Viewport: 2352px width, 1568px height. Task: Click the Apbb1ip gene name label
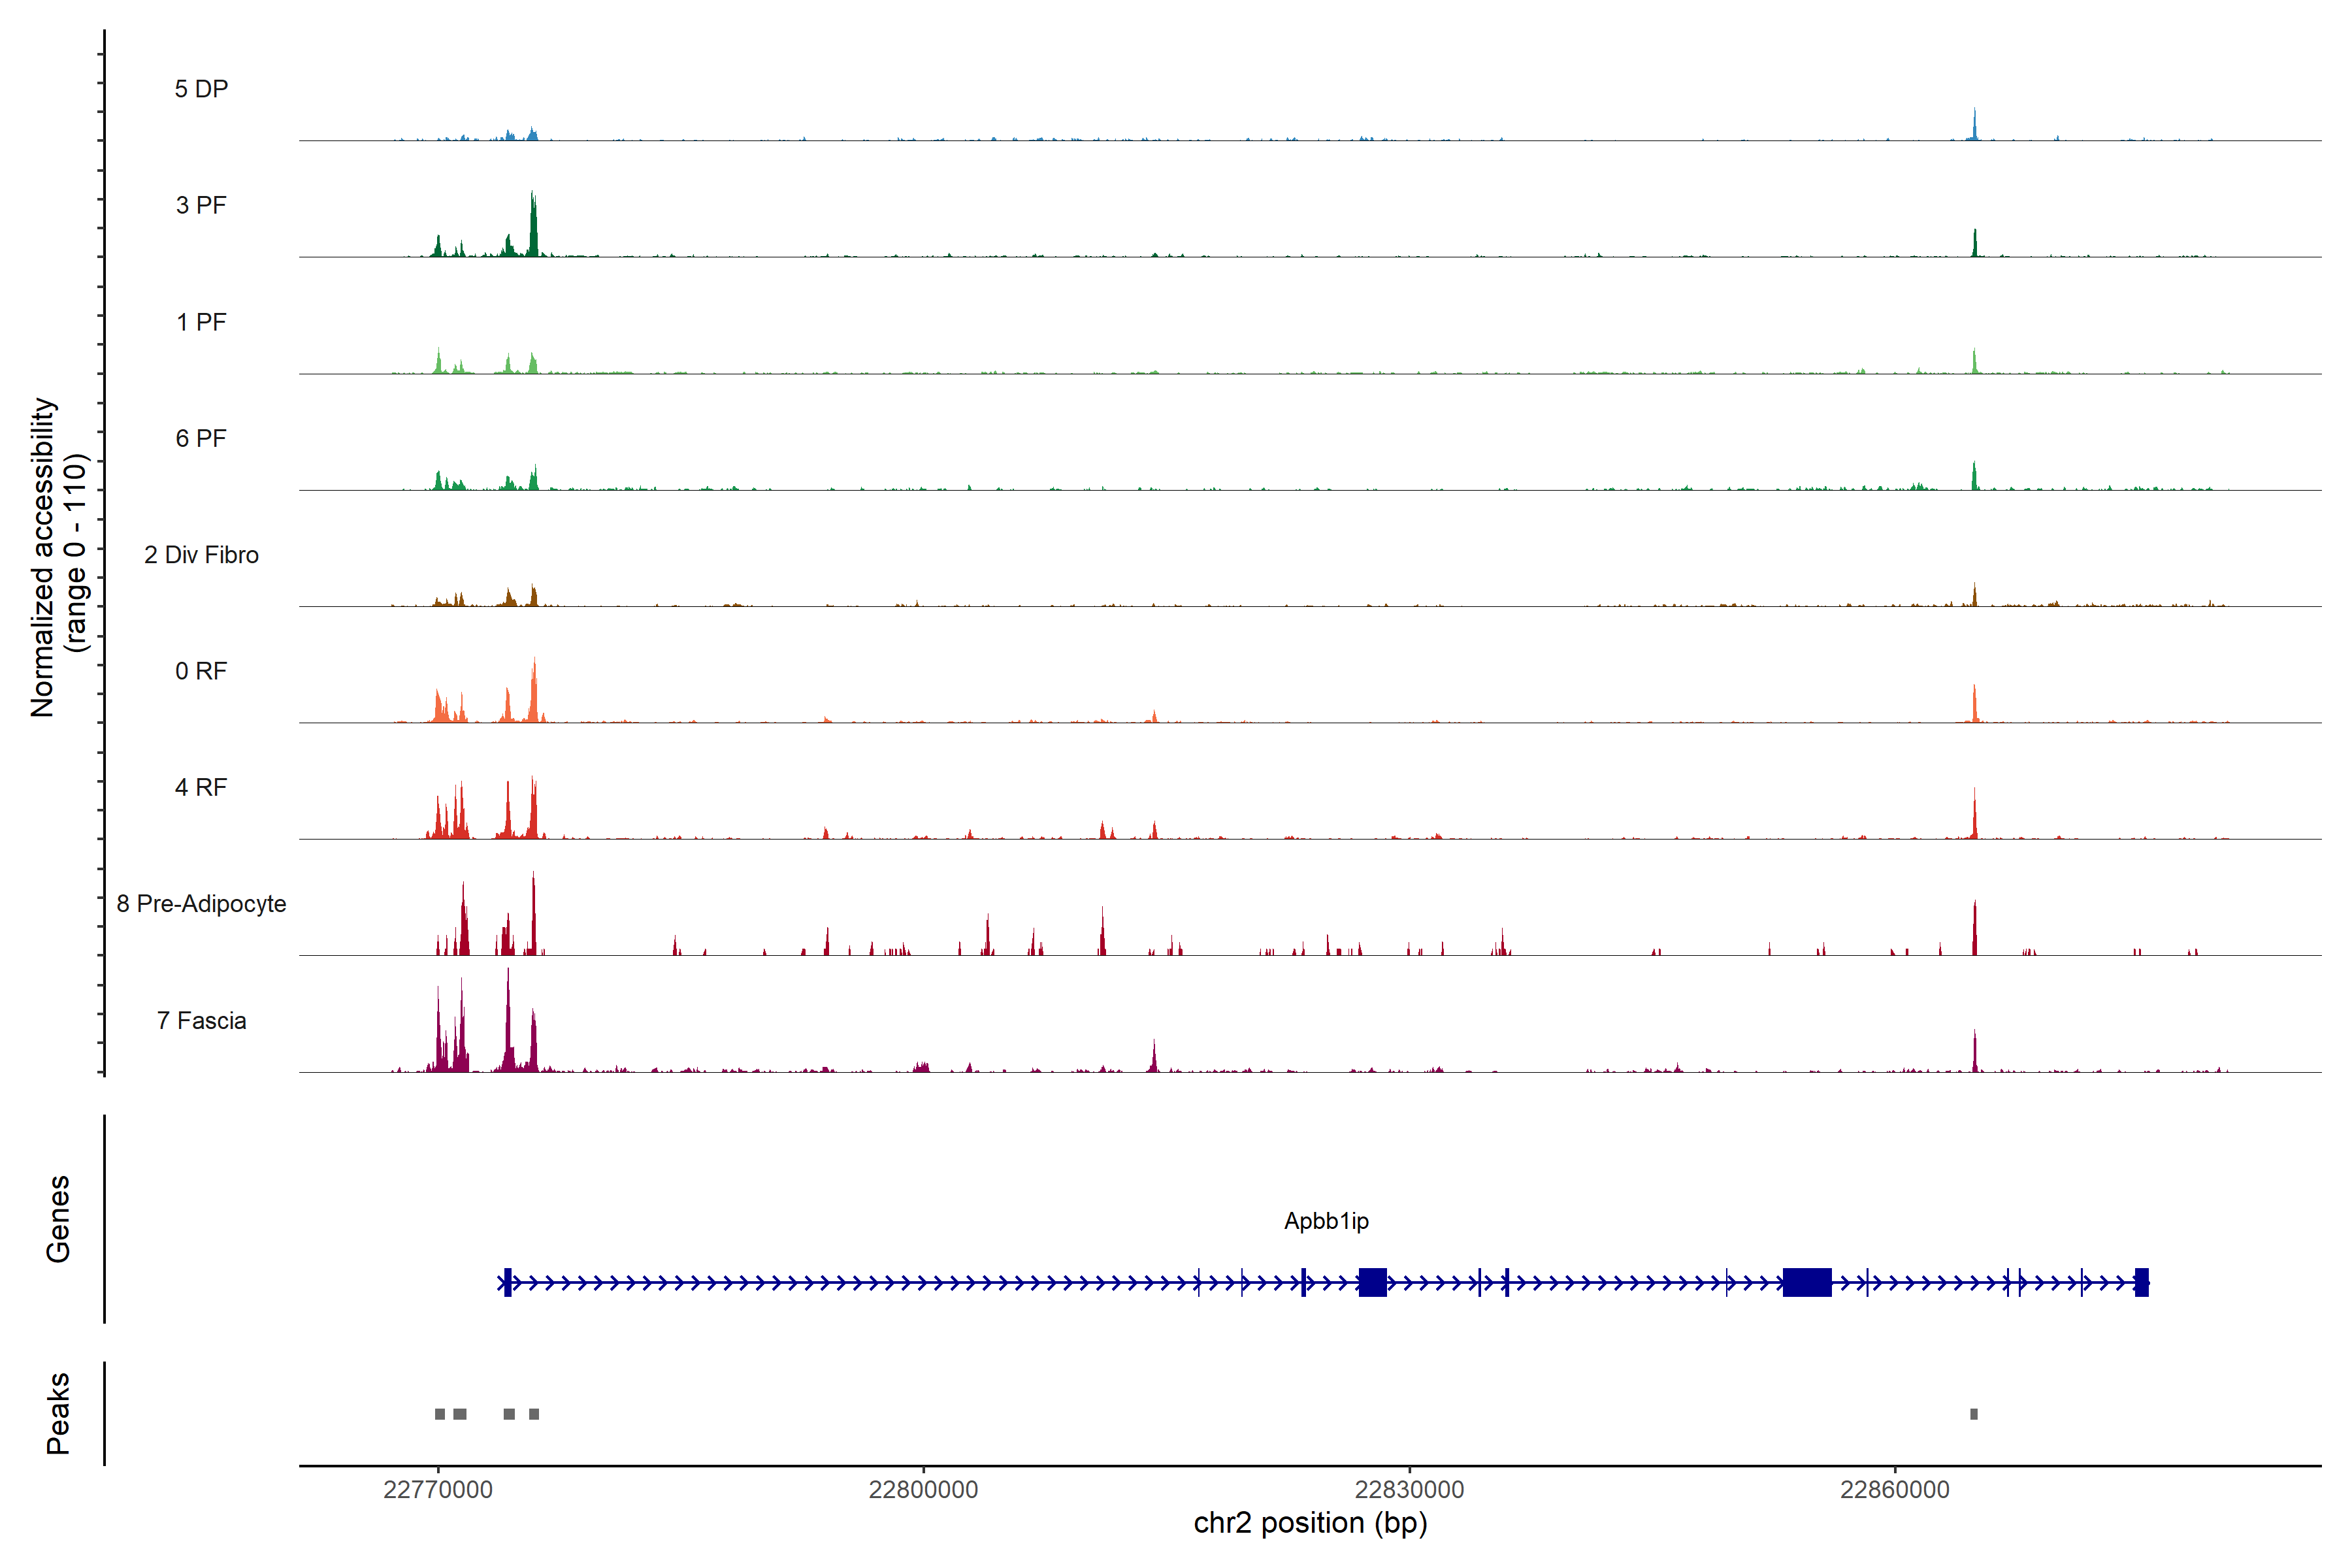pos(1326,1221)
